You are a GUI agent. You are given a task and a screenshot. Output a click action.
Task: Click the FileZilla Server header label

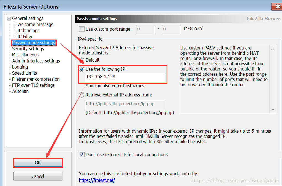point(263,19)
